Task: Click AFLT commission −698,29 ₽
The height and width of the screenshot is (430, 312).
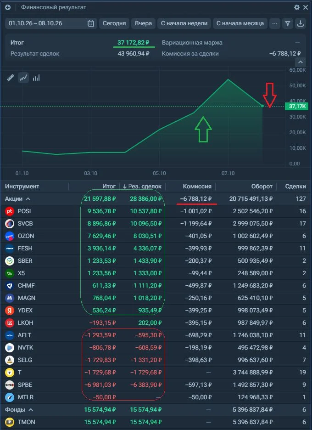Action: [x=198, y=335]
